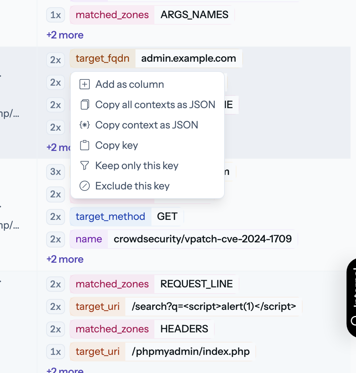The image size is (356, 373).
Task: Click the admin.example.com value
Action: tap(189, 58)
